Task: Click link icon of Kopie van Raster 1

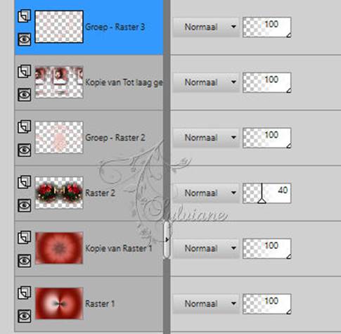Action: click(25, 237)
